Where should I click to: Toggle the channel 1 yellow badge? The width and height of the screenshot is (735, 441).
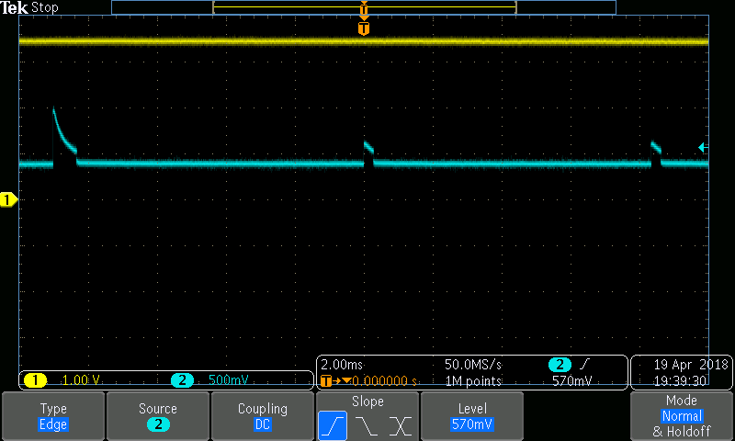[35, 380]
